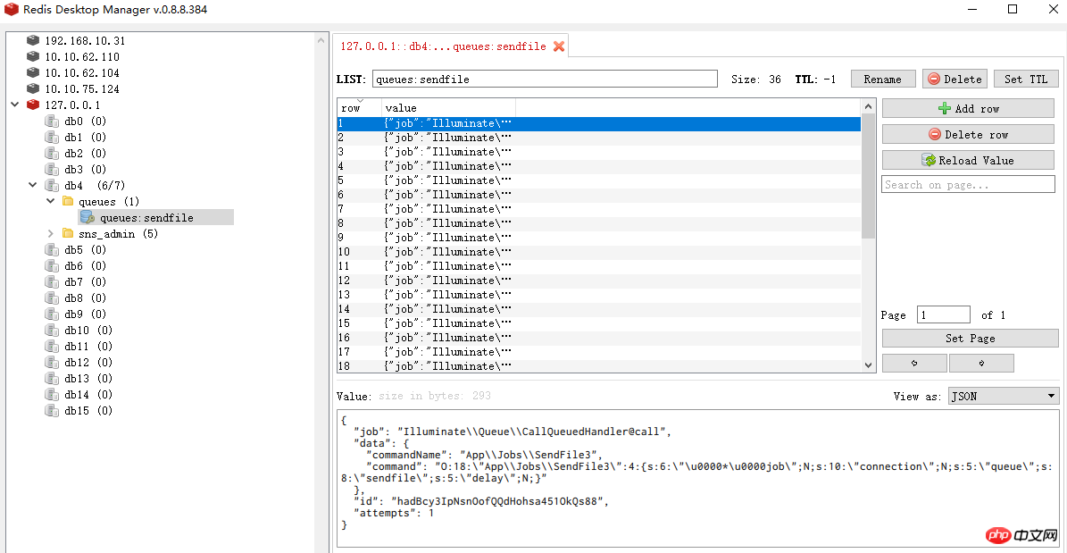
Task: Select the db11 database icon
Action: pyautogui.click(x=52, y=346)
